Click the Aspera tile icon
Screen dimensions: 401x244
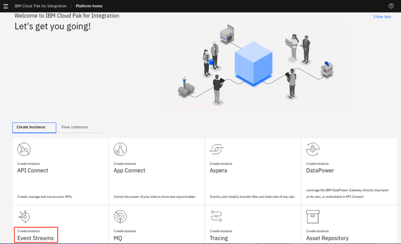[x=216, y=149]
